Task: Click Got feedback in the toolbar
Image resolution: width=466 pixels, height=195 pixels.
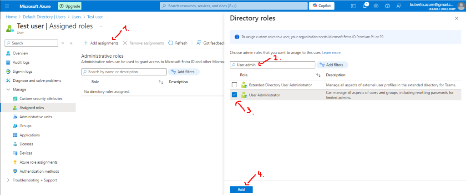Action: pyautogui.click(x=210, y=43)
